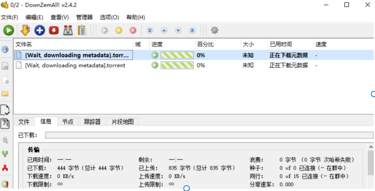Open the 帮助(H) menu
Screen dimensions: 375x191
(136, 17)
